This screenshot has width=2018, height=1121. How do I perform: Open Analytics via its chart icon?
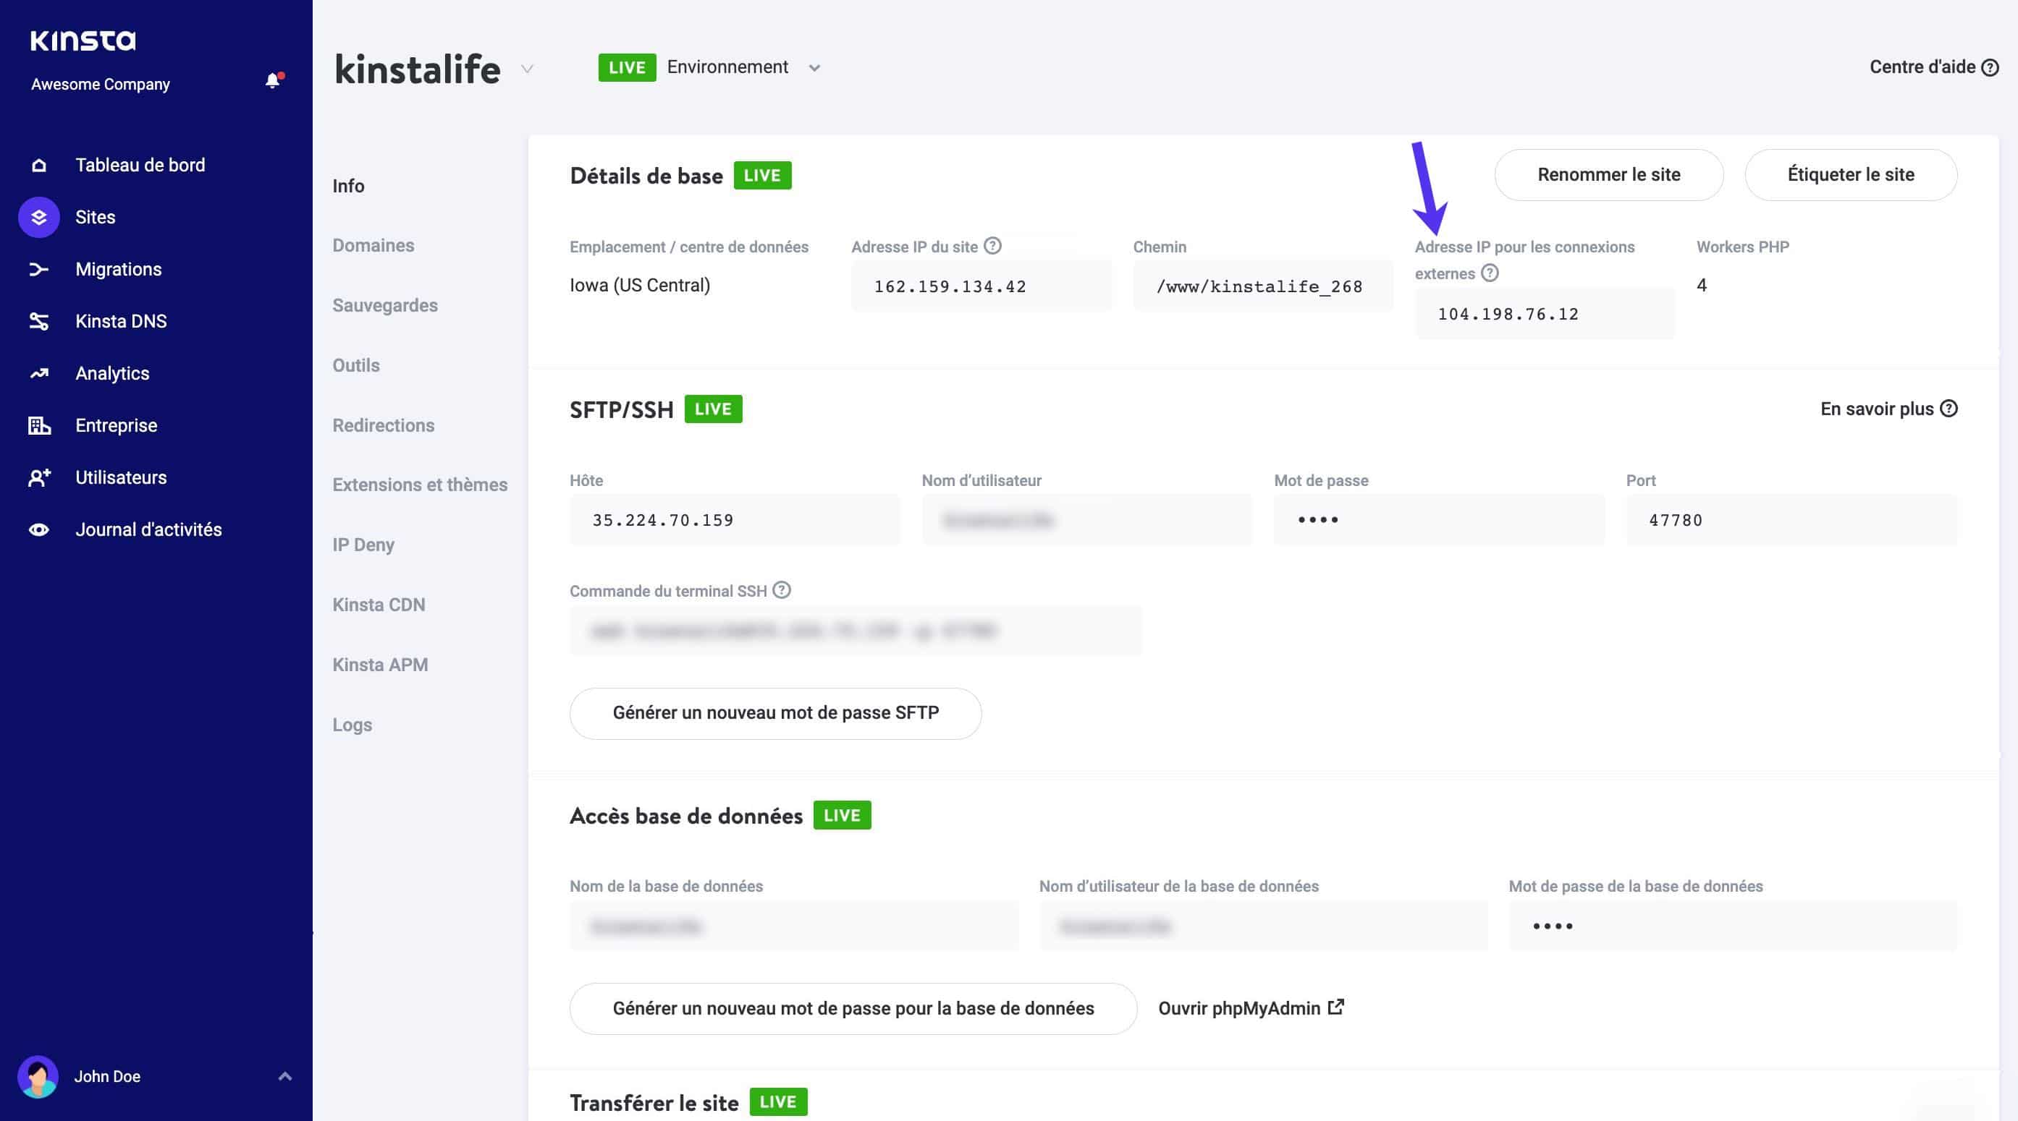[38, 372]
